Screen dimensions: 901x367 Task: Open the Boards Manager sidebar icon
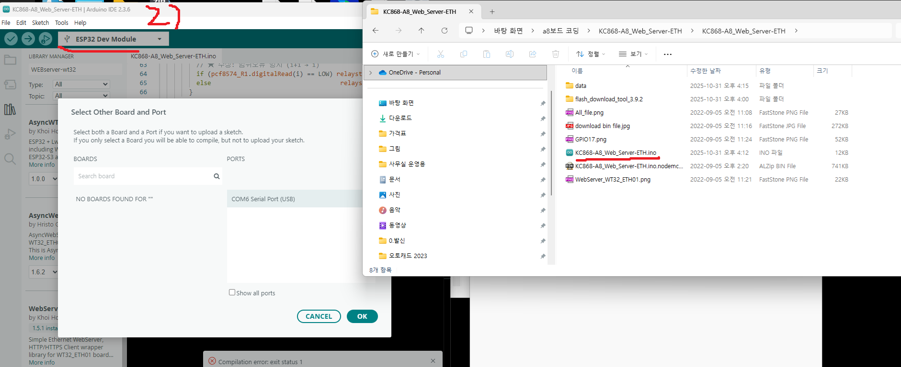pyautogui.click(x=10, y=85)
